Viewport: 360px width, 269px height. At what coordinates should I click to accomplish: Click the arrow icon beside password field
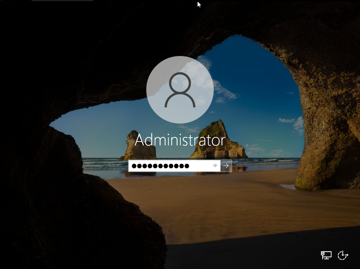tap(226, 166)
